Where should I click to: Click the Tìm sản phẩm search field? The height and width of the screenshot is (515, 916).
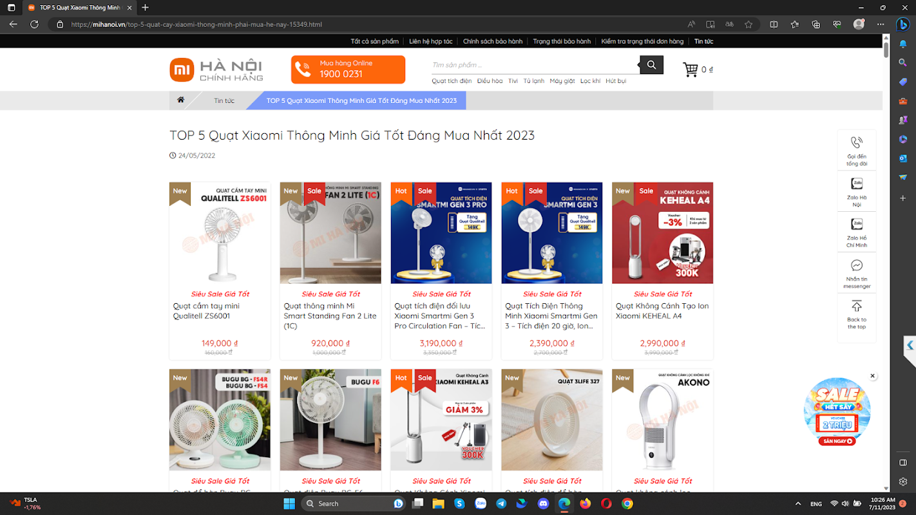(x=535, y=65)
